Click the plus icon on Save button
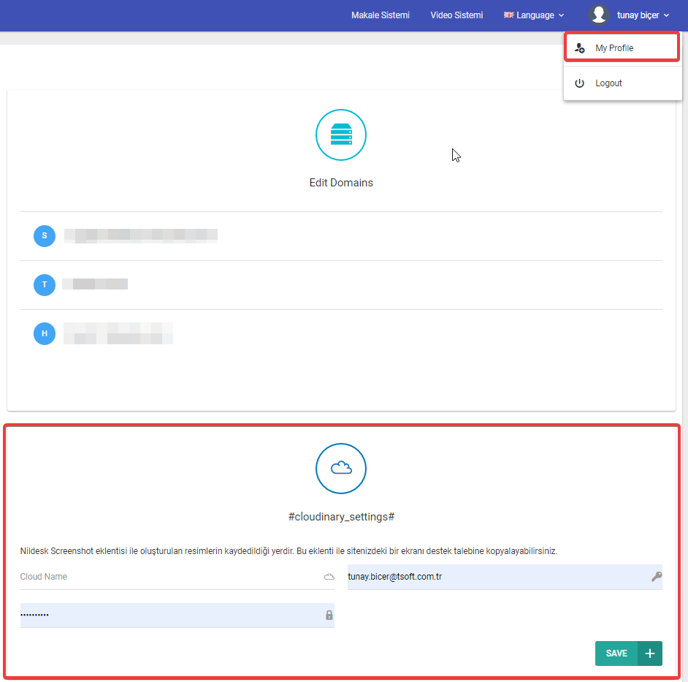The width and height of the screenshot is (688, 682). [x=649, y=653]
